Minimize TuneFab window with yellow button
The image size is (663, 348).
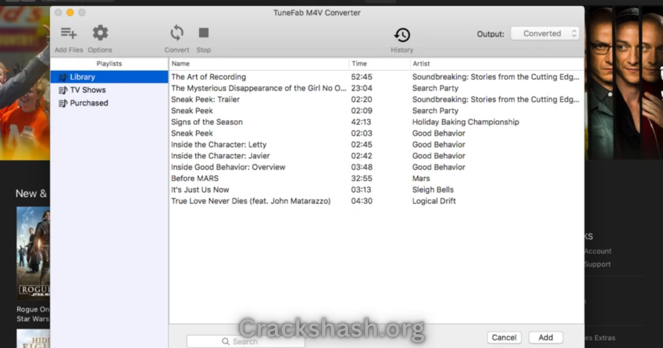click(70, 12)
